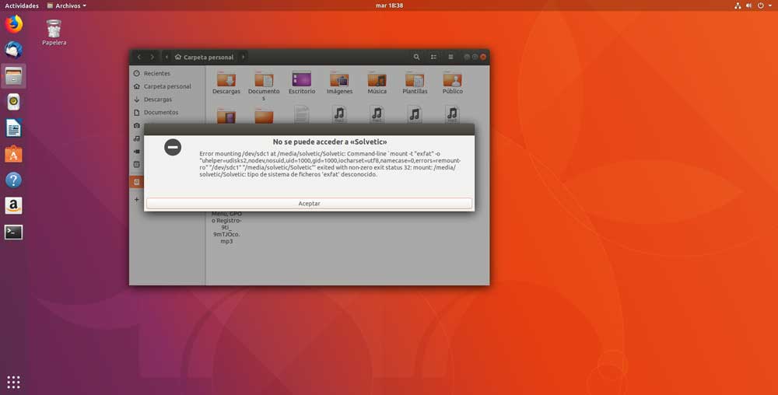Image resolution: width=778 pixels, height=395 pixels.
Task: Open Escritorio folder
Action: click(x=302, y=82)
